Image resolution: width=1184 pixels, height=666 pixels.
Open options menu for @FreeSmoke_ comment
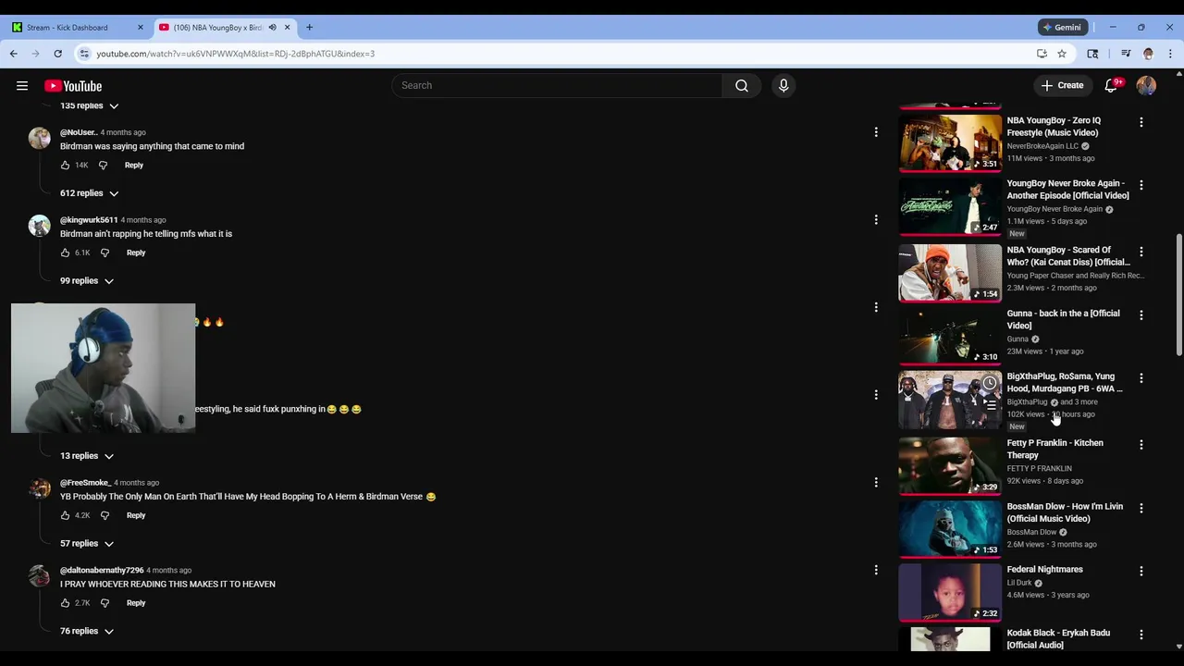point(876,483)
